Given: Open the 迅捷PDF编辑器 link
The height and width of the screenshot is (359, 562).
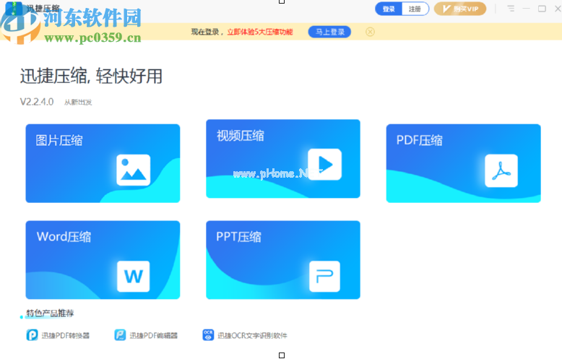Looking at the screenshot, I should pyautogui.click(x=153, y=336).
